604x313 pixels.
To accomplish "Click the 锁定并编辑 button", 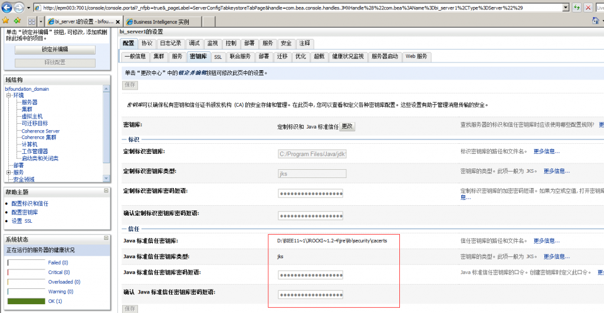I will (55, 50).
